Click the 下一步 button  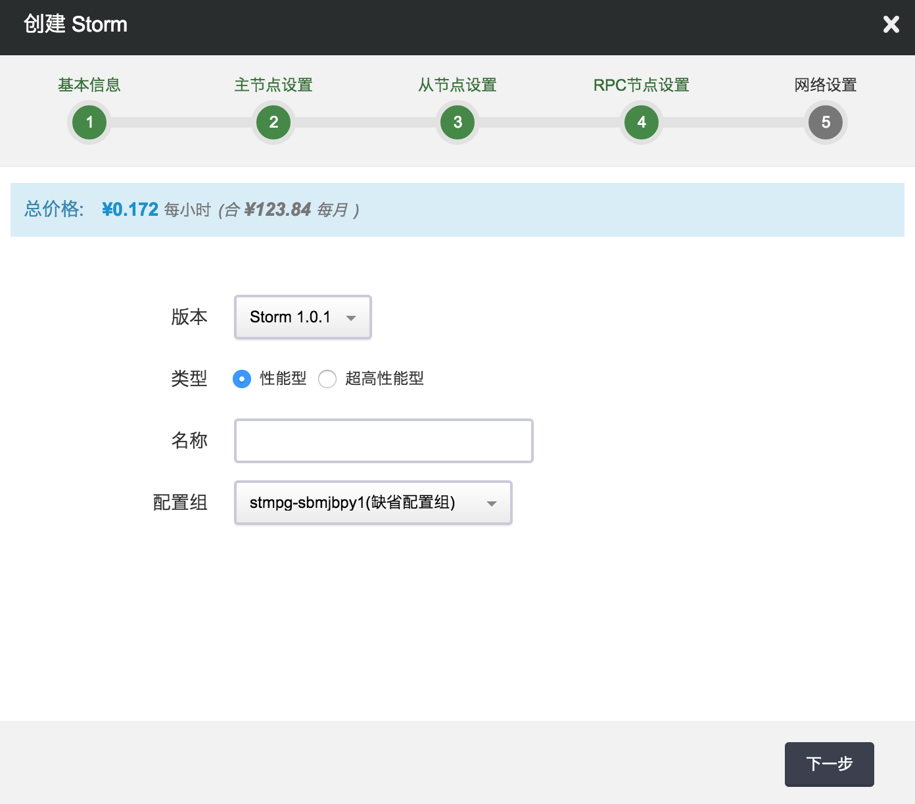tap(829, 764)
